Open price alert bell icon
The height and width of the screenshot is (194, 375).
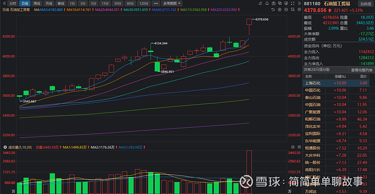click(x=267, y=3)
